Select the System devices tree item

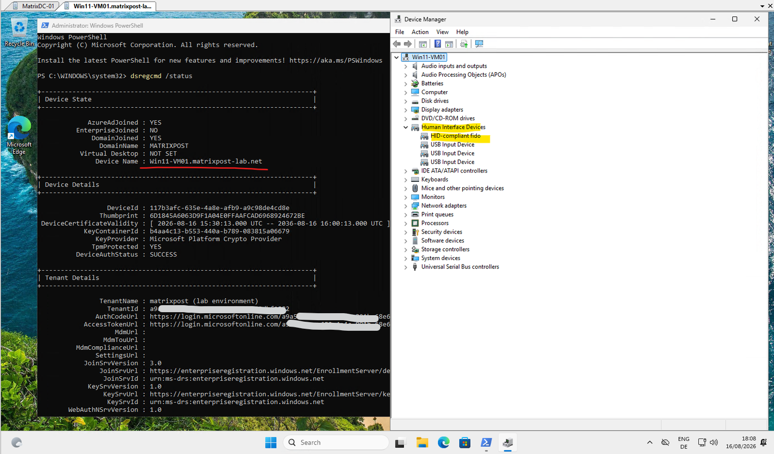tap(441, 258)
